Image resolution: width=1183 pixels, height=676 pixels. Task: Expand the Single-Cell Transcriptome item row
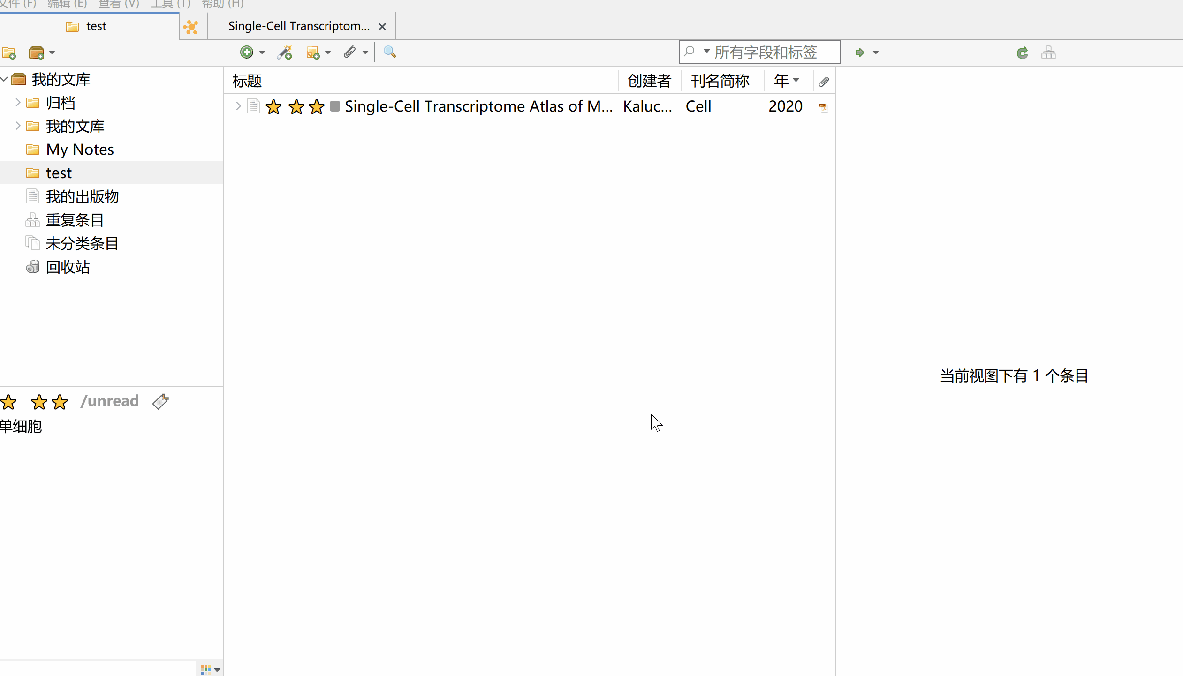(x=238, y=106)
